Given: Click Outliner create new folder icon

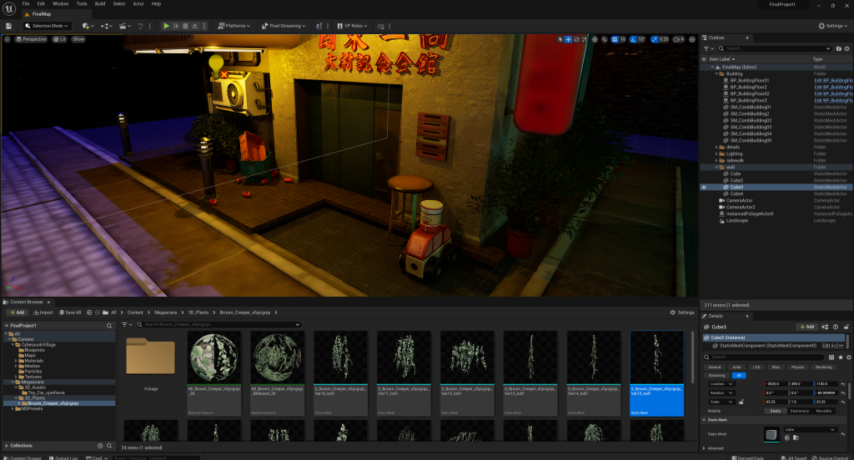Looking at the screenshot, I should (x=839, y=48).
